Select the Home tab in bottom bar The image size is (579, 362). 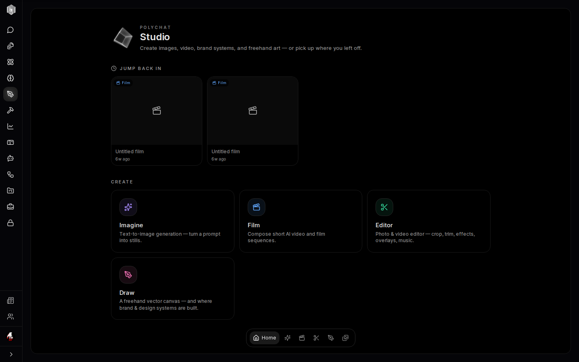point(265,338)
